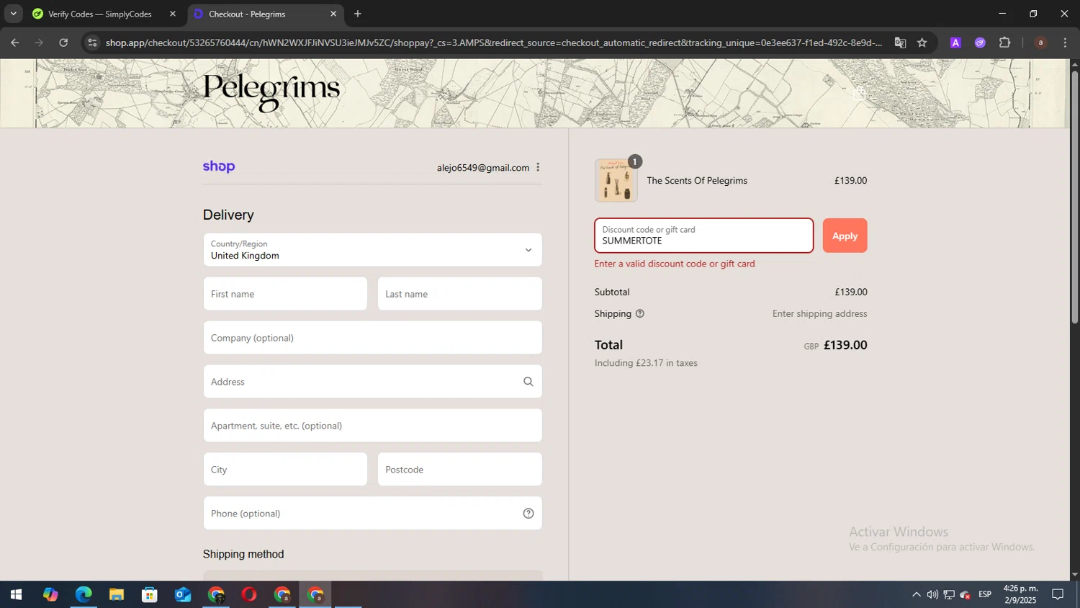Close the Verify Codes tab

[173, 14]
